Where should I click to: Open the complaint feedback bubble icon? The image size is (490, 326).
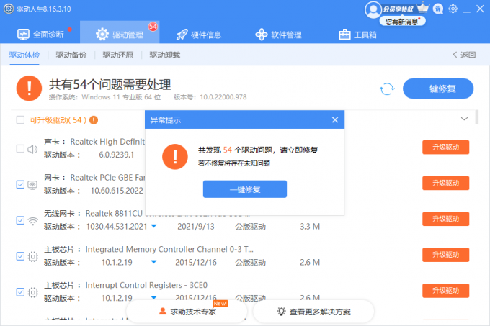(438, 9)
